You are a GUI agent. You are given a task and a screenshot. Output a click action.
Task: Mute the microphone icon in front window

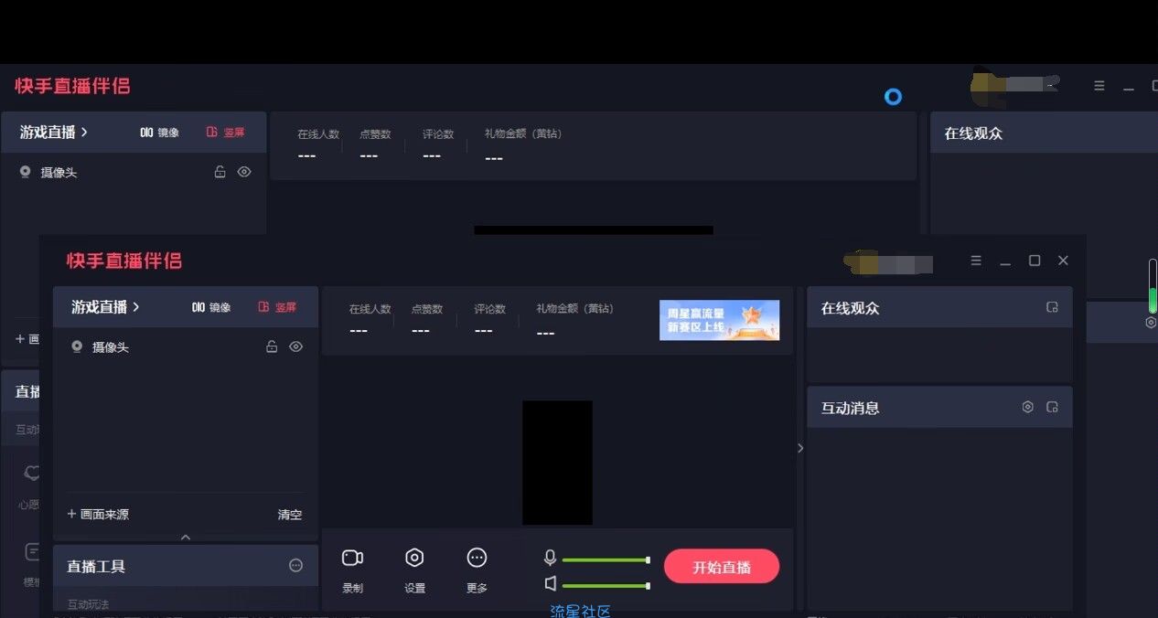[x=551, y=558]
